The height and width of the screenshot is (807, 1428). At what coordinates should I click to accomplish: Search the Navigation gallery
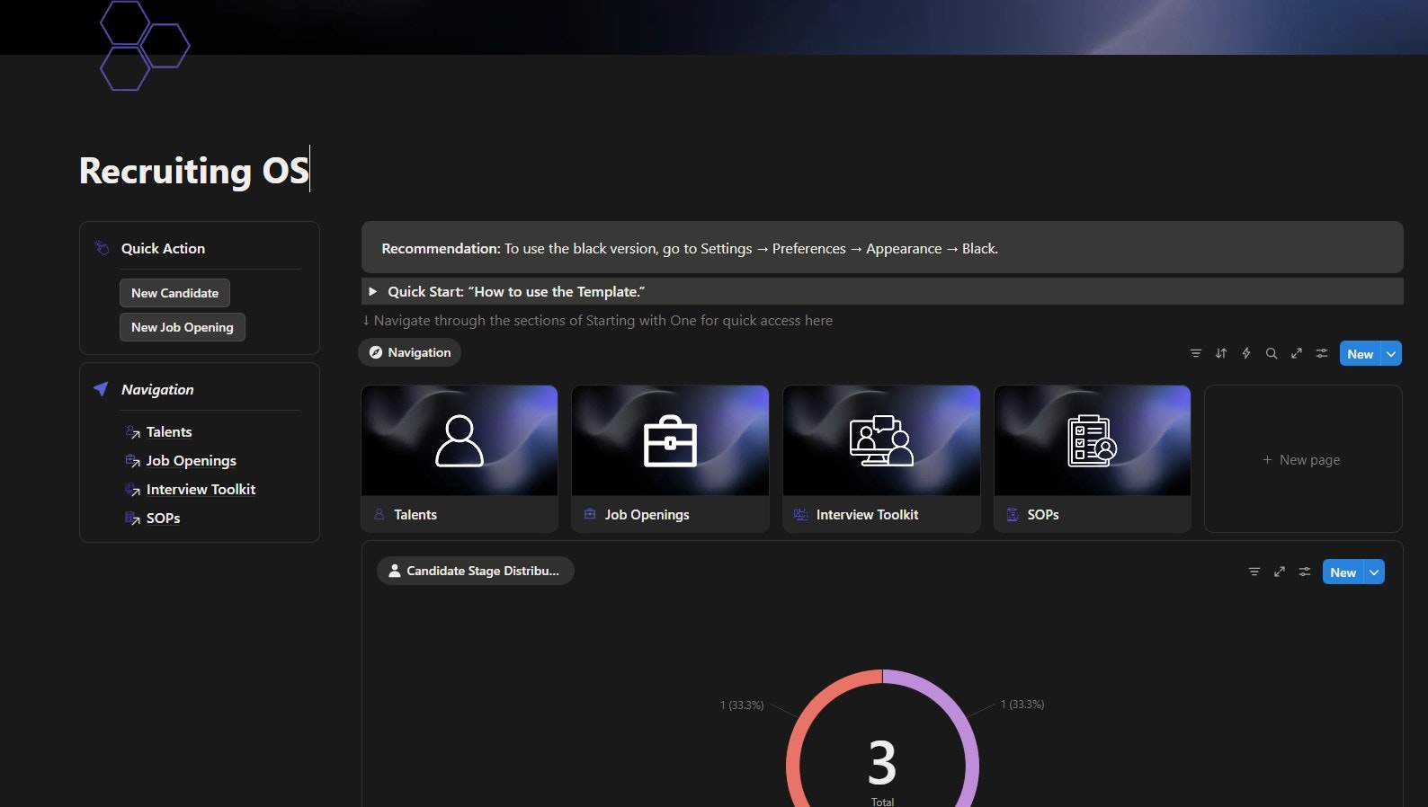click(1272, 353)
